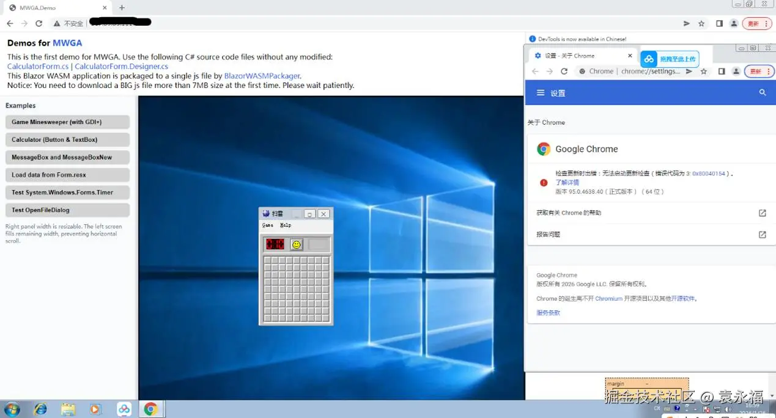The width and height of the screenshot is (776, 418).
Task: Open the 获取有关 Chrome 的帮助 row
Action: 651,213
